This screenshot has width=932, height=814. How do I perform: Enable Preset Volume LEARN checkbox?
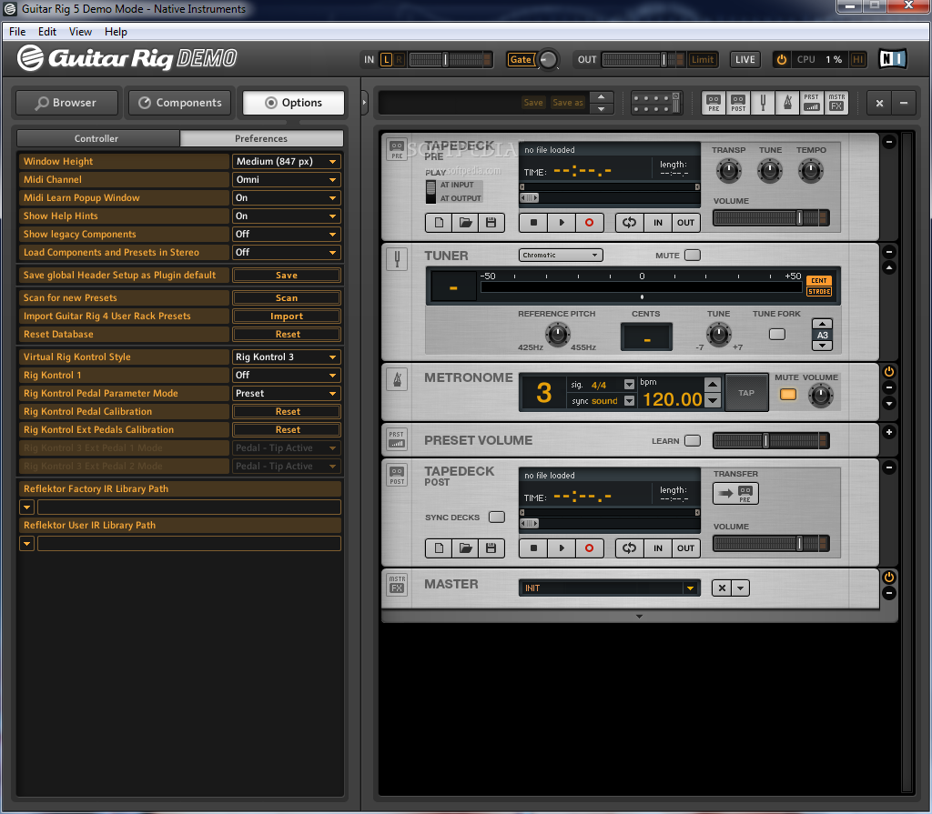pos(693,441)
